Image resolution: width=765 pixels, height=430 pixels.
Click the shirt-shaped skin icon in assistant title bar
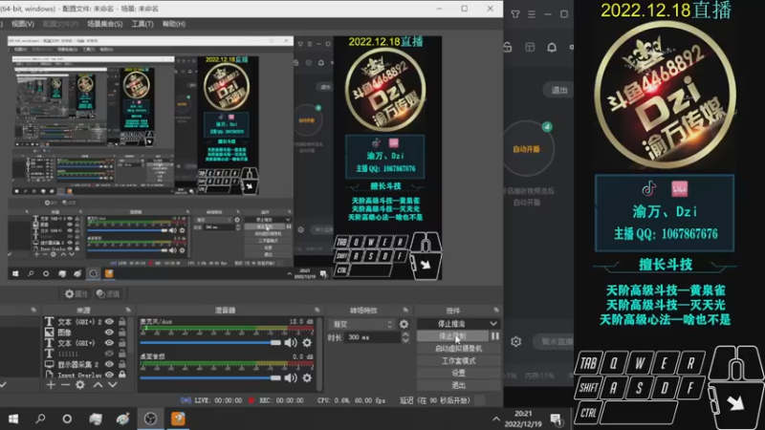[515, 14]
